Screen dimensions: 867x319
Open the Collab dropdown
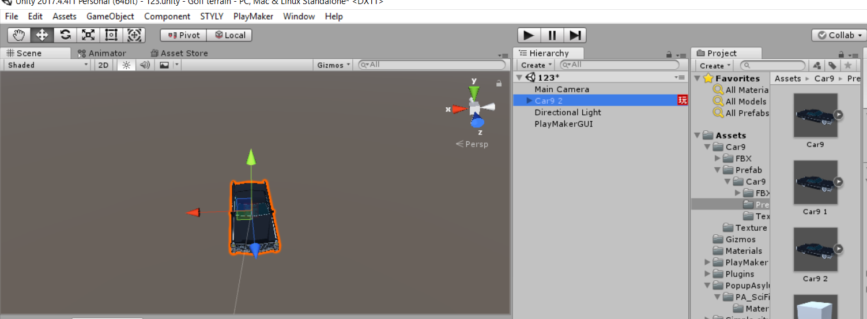[839, 35]
